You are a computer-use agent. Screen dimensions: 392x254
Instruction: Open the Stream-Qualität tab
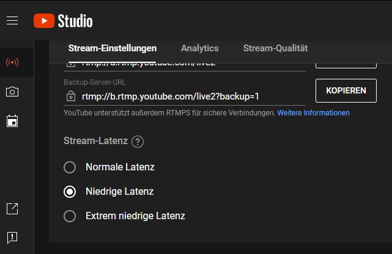point(275,48)
